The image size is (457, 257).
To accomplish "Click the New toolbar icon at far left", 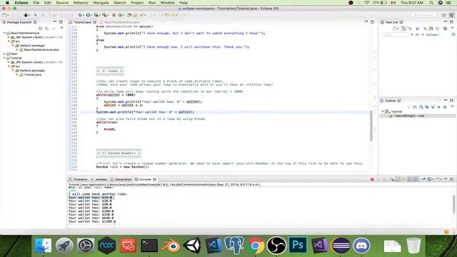I will pos(4,15).
